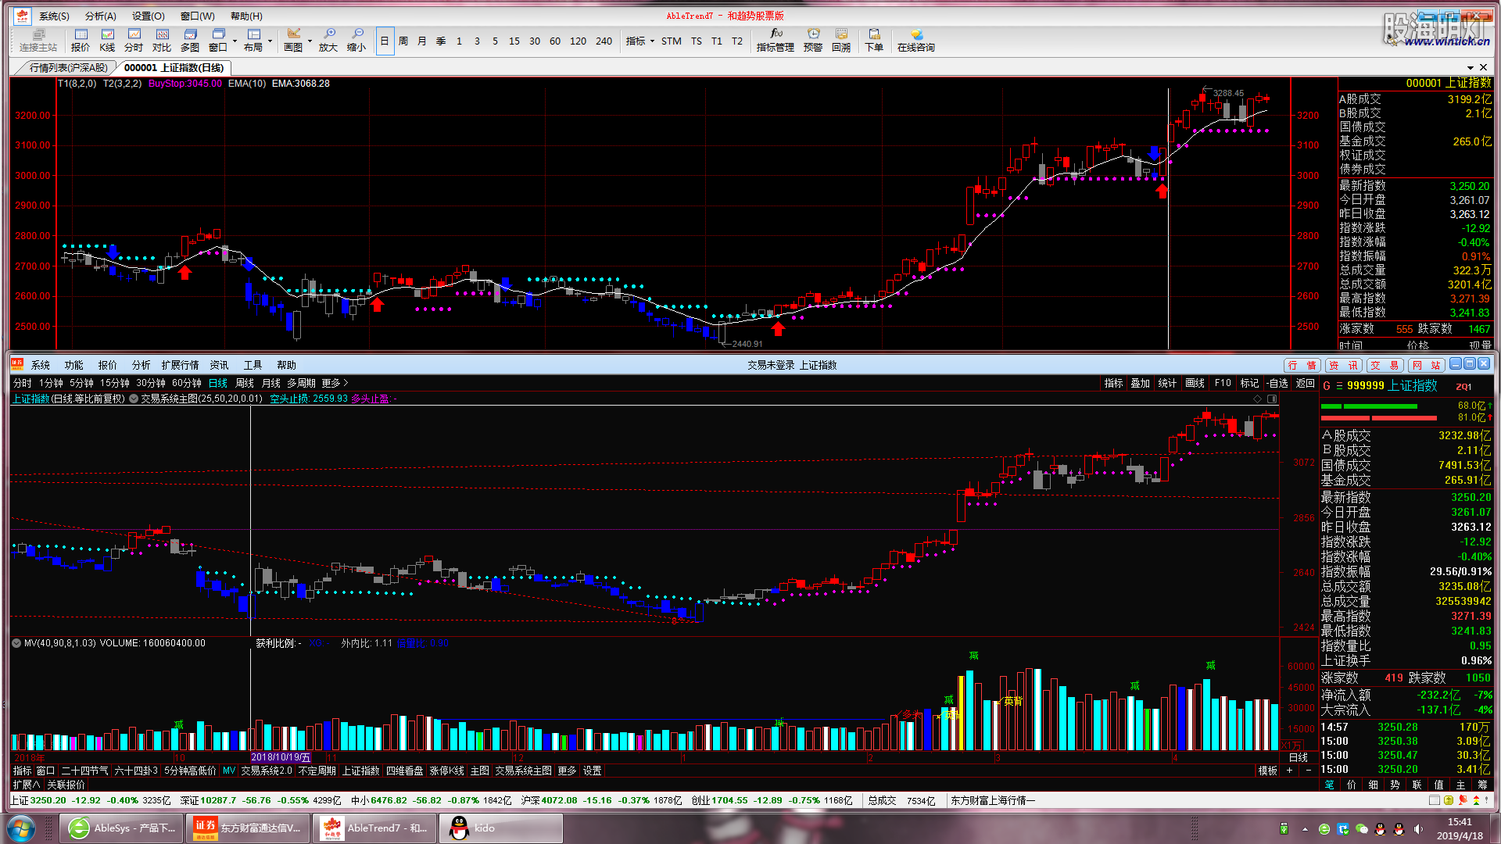Expand the 布局 layout dropdown arrow
1501x844 pixels.
coord(270,41)
